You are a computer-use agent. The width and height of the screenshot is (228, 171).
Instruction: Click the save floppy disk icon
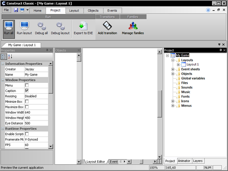pyautogui.click(x=16, y=10)
